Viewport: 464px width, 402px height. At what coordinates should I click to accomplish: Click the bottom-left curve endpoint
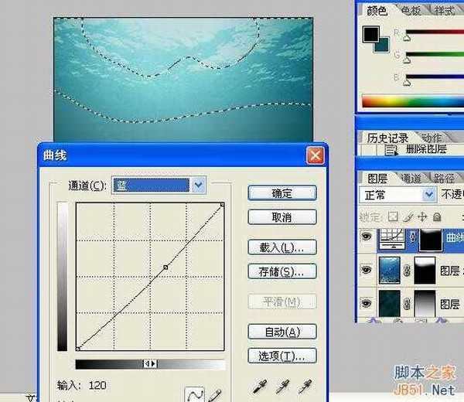(x=78, y=349)
